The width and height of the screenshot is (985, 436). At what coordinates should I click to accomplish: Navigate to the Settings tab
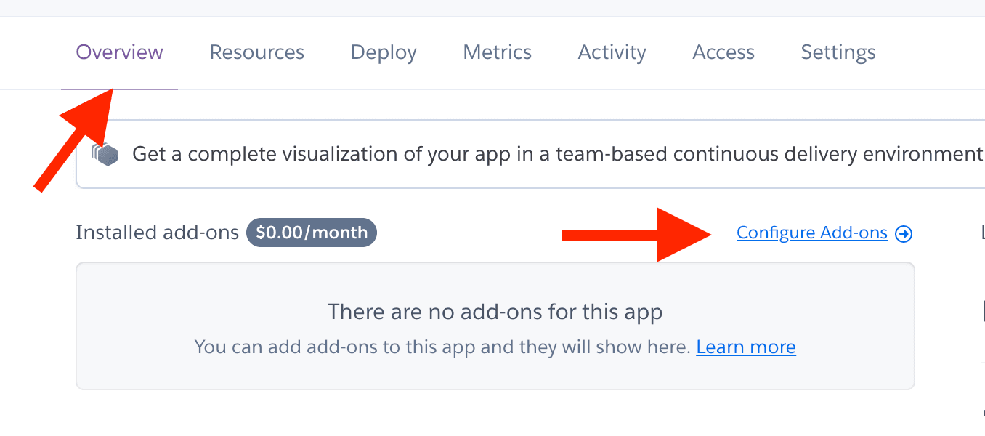pyautogui.click(x=838, y=52)
